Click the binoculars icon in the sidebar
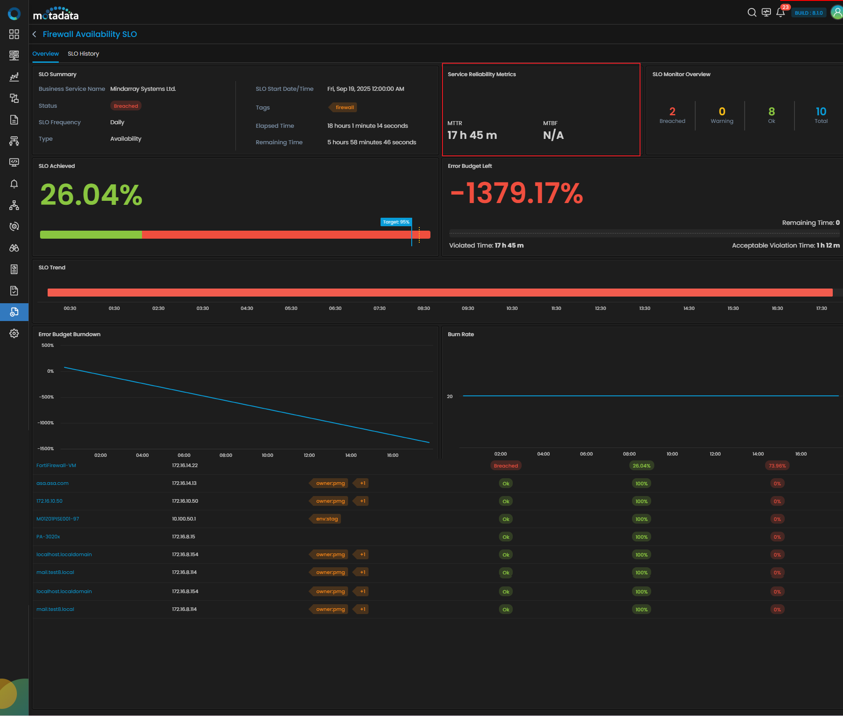843x716 pixels. [14, 248]
